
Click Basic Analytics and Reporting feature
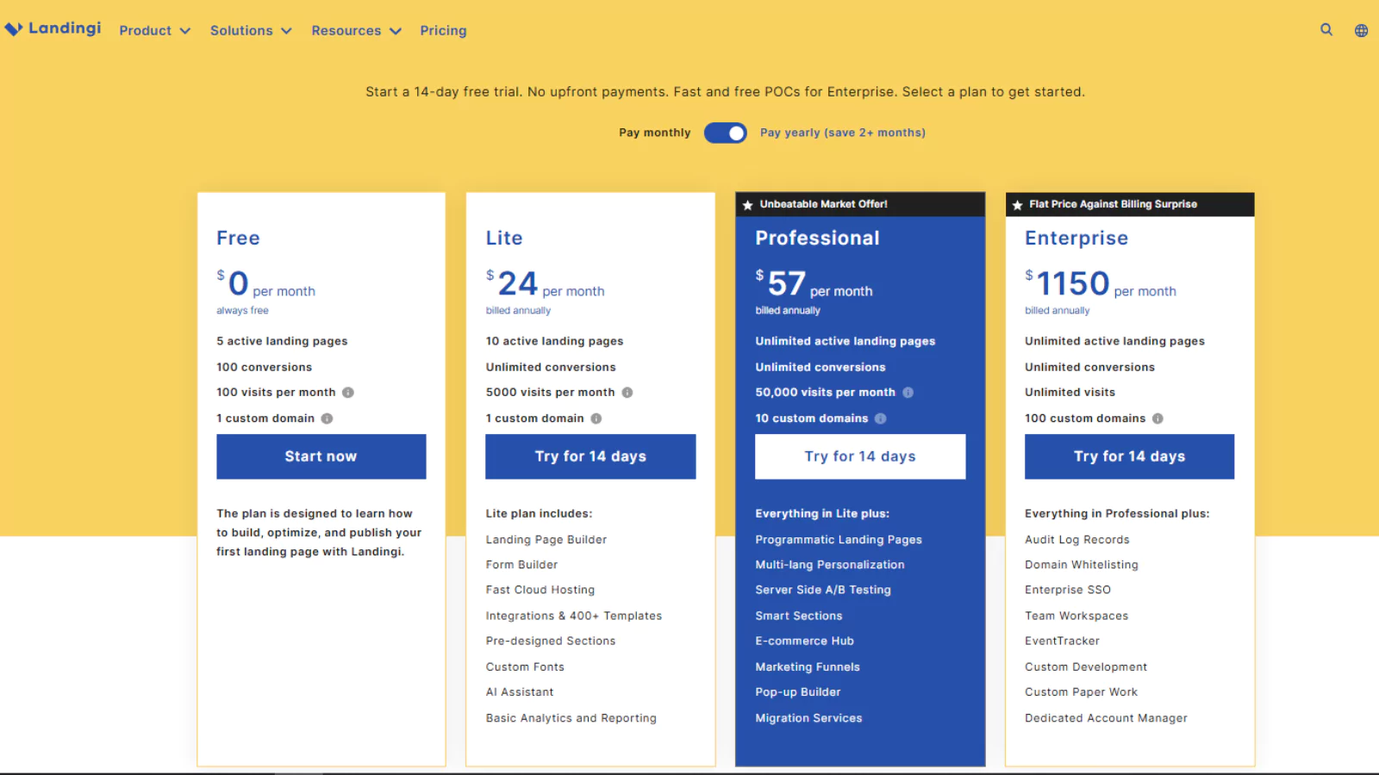(x=571, y=718)
